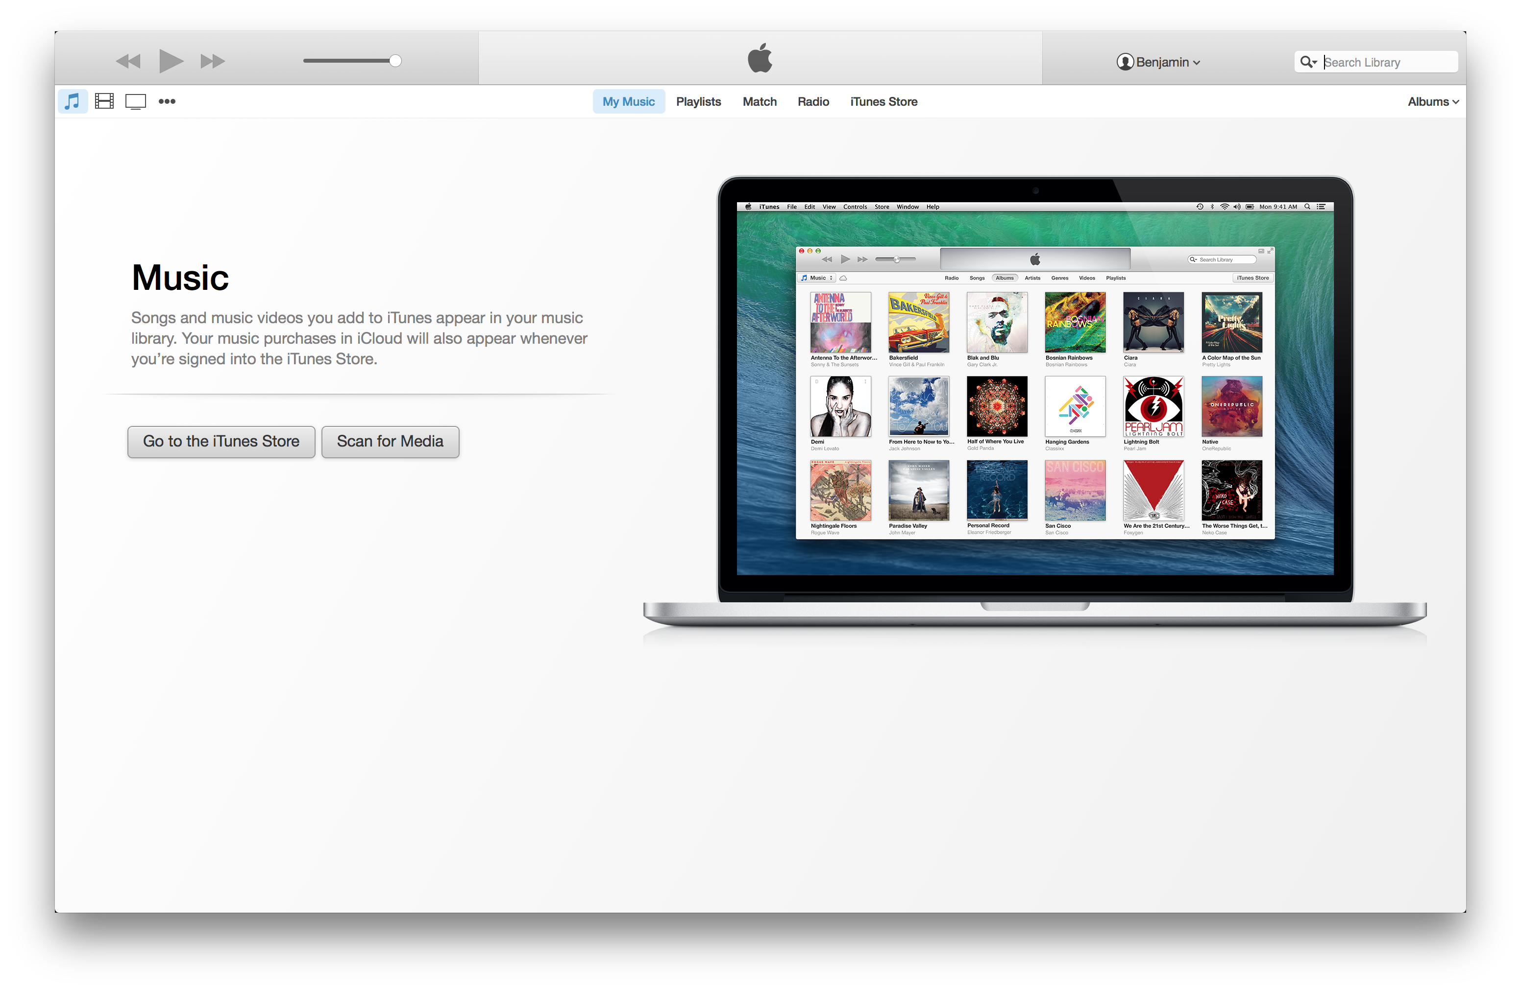
Task: Open the Playlists tab
Action: pos(698,101)
